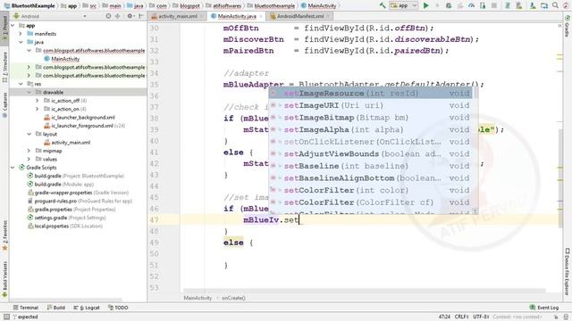Click hide project panel icon
This screenshot has height=321, width=572.
(141, 16)
